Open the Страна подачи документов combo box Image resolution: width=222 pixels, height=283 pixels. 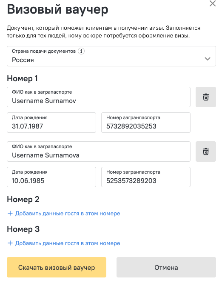tap(111, 56)
